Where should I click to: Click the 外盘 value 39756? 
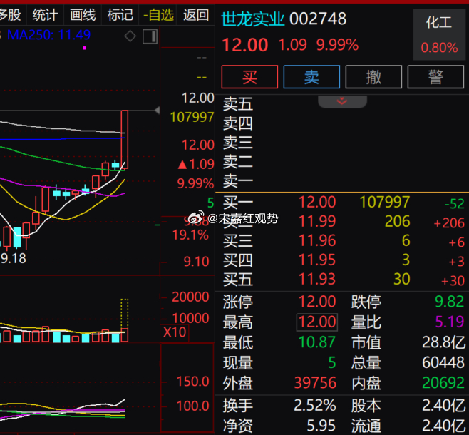(x=315, y=383)
